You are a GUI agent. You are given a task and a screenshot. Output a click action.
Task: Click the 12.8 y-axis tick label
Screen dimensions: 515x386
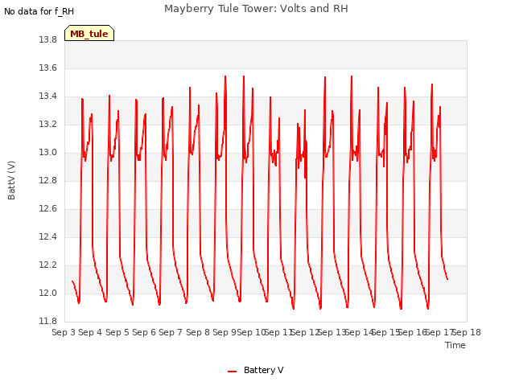pos(48,180)
